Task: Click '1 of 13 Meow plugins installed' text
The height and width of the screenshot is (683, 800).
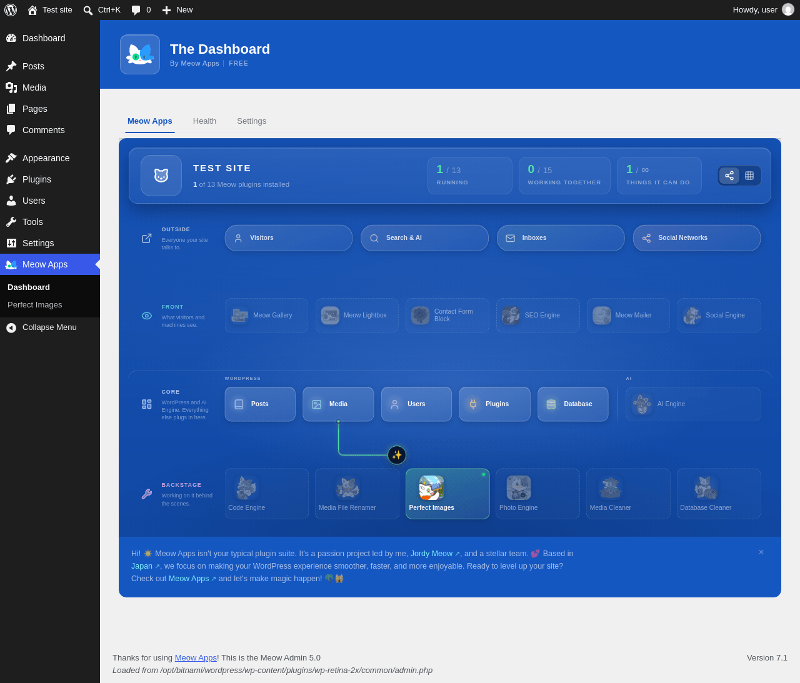Action: [x=241, y=184]
